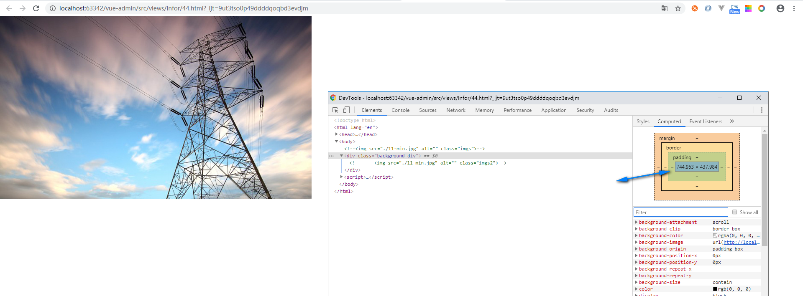Expand background-clip computed property

point(636,229)
